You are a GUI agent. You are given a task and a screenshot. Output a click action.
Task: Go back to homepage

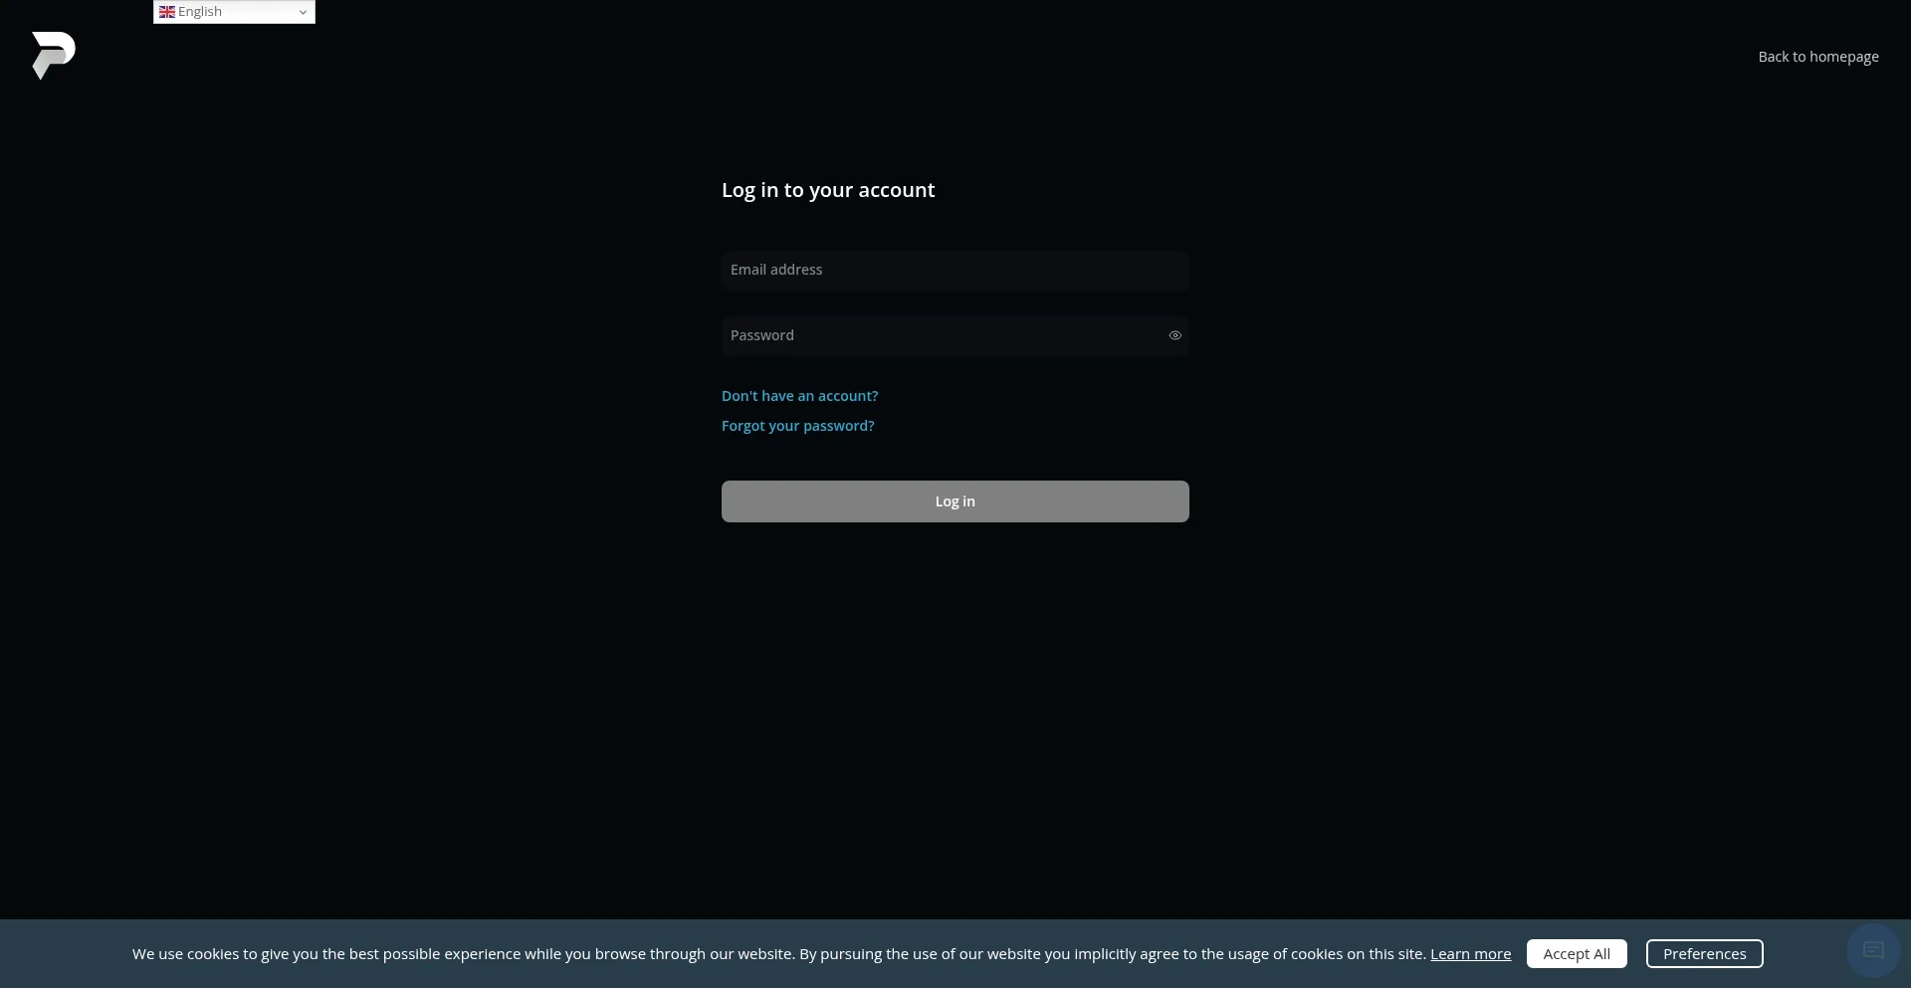(1817, 57)
